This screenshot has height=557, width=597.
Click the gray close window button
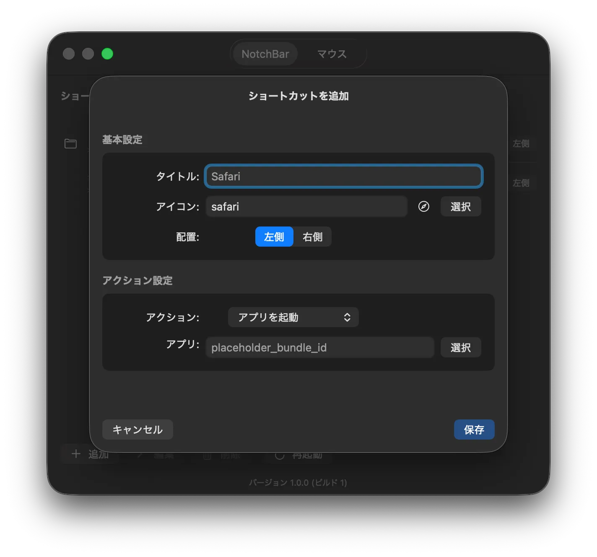point(69,54)
